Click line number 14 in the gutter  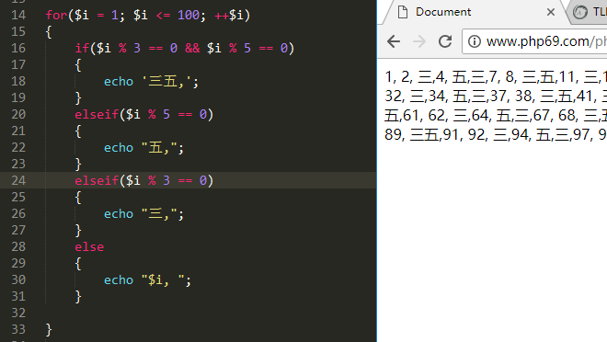[18, 15]
